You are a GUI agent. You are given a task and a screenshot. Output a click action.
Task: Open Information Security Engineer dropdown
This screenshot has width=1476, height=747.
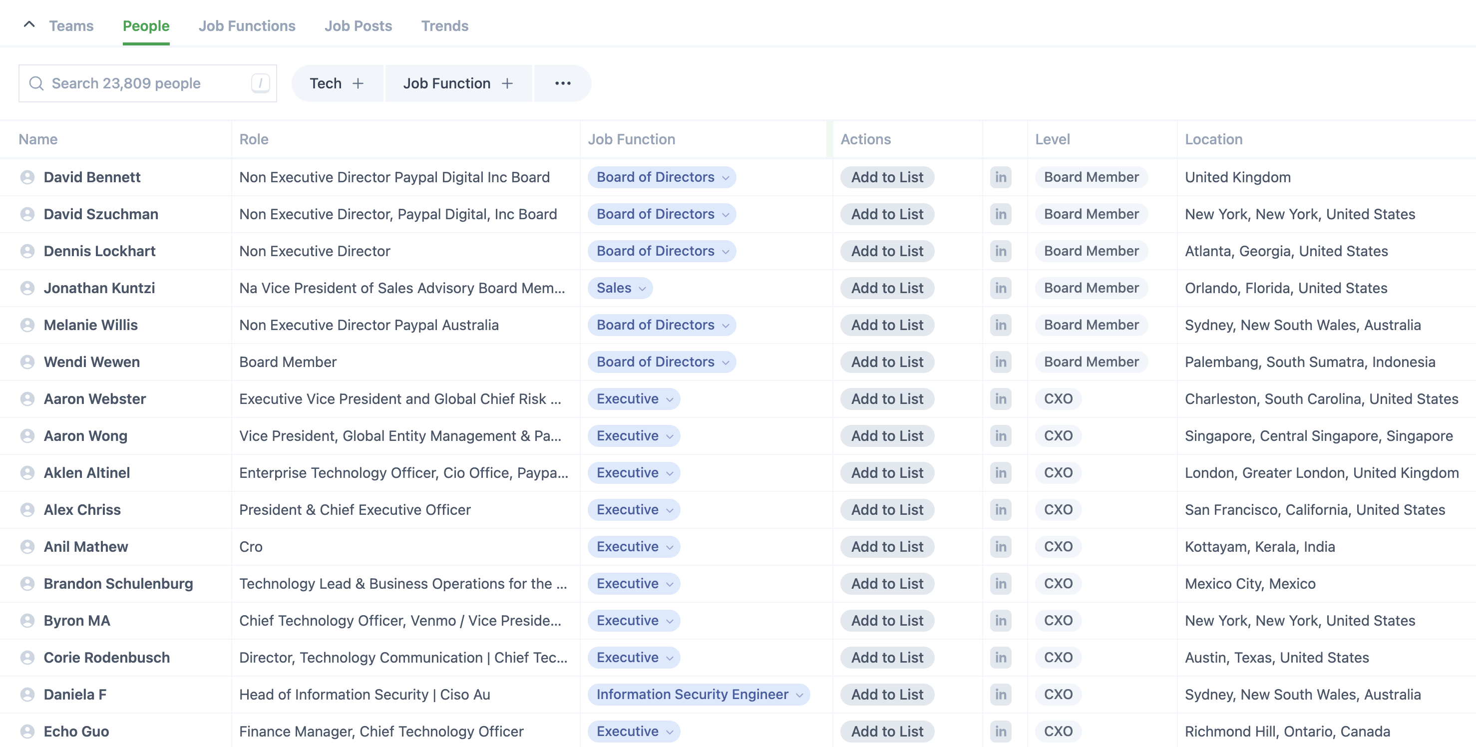point(699,694)
